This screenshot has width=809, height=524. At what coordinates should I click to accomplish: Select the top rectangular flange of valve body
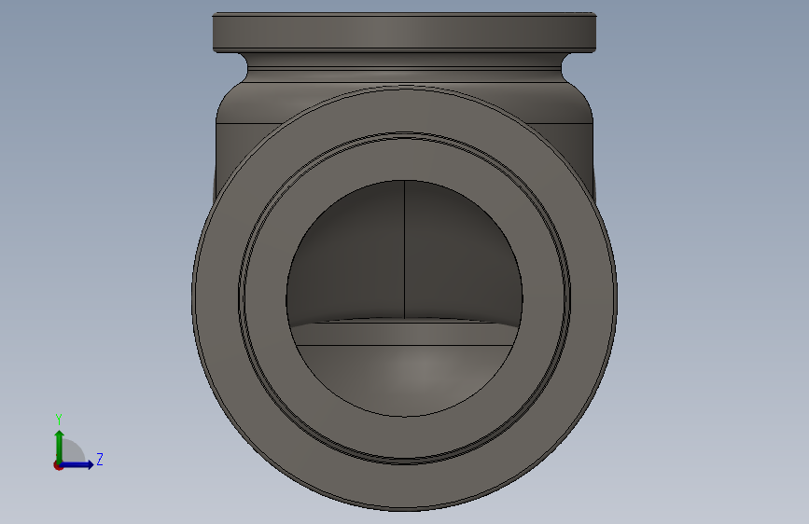click(x=405, y=33)
